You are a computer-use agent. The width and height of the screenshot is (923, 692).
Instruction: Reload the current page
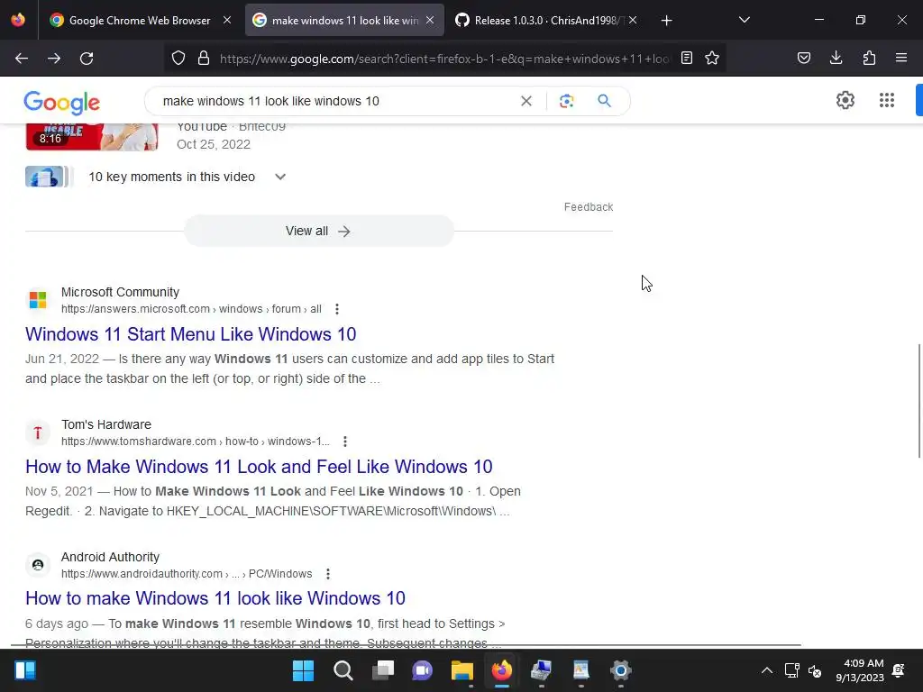[x=87, y=59]
